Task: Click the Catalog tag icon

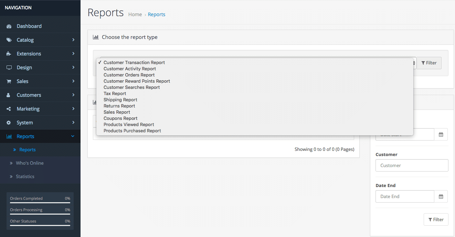Action: (x=9, y=40)
